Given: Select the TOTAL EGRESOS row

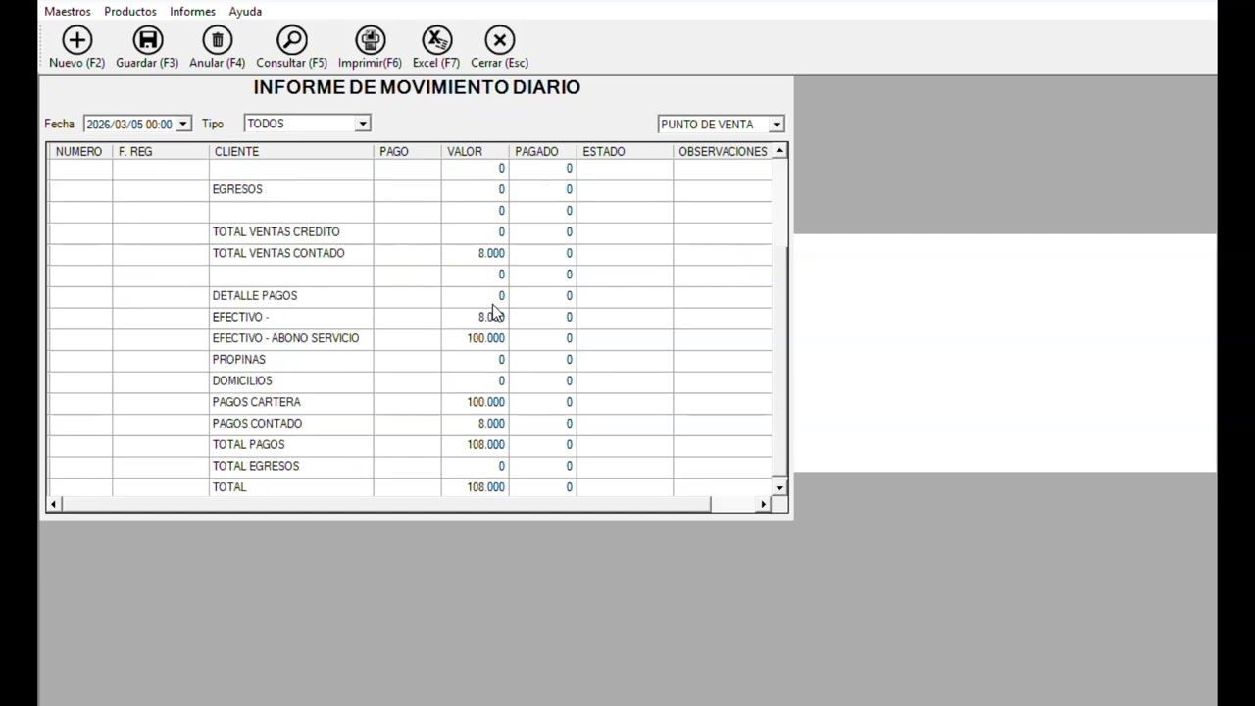Looking at the screenshot, I should tap(409, 466).
